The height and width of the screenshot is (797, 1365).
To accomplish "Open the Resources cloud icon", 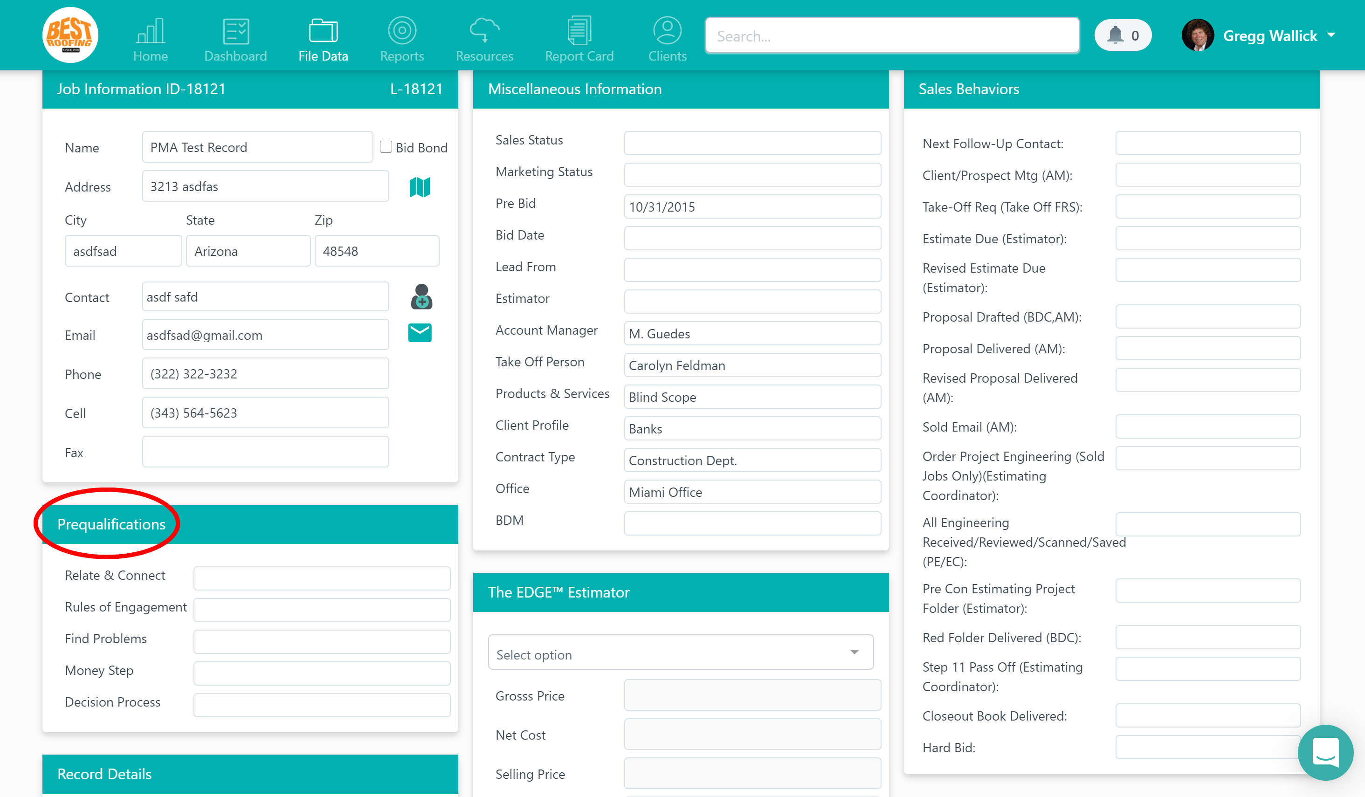I will [x=484, y=30].
